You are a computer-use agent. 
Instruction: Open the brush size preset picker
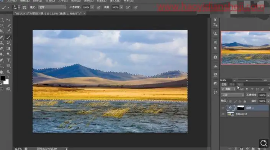click(x=19, y=8)
